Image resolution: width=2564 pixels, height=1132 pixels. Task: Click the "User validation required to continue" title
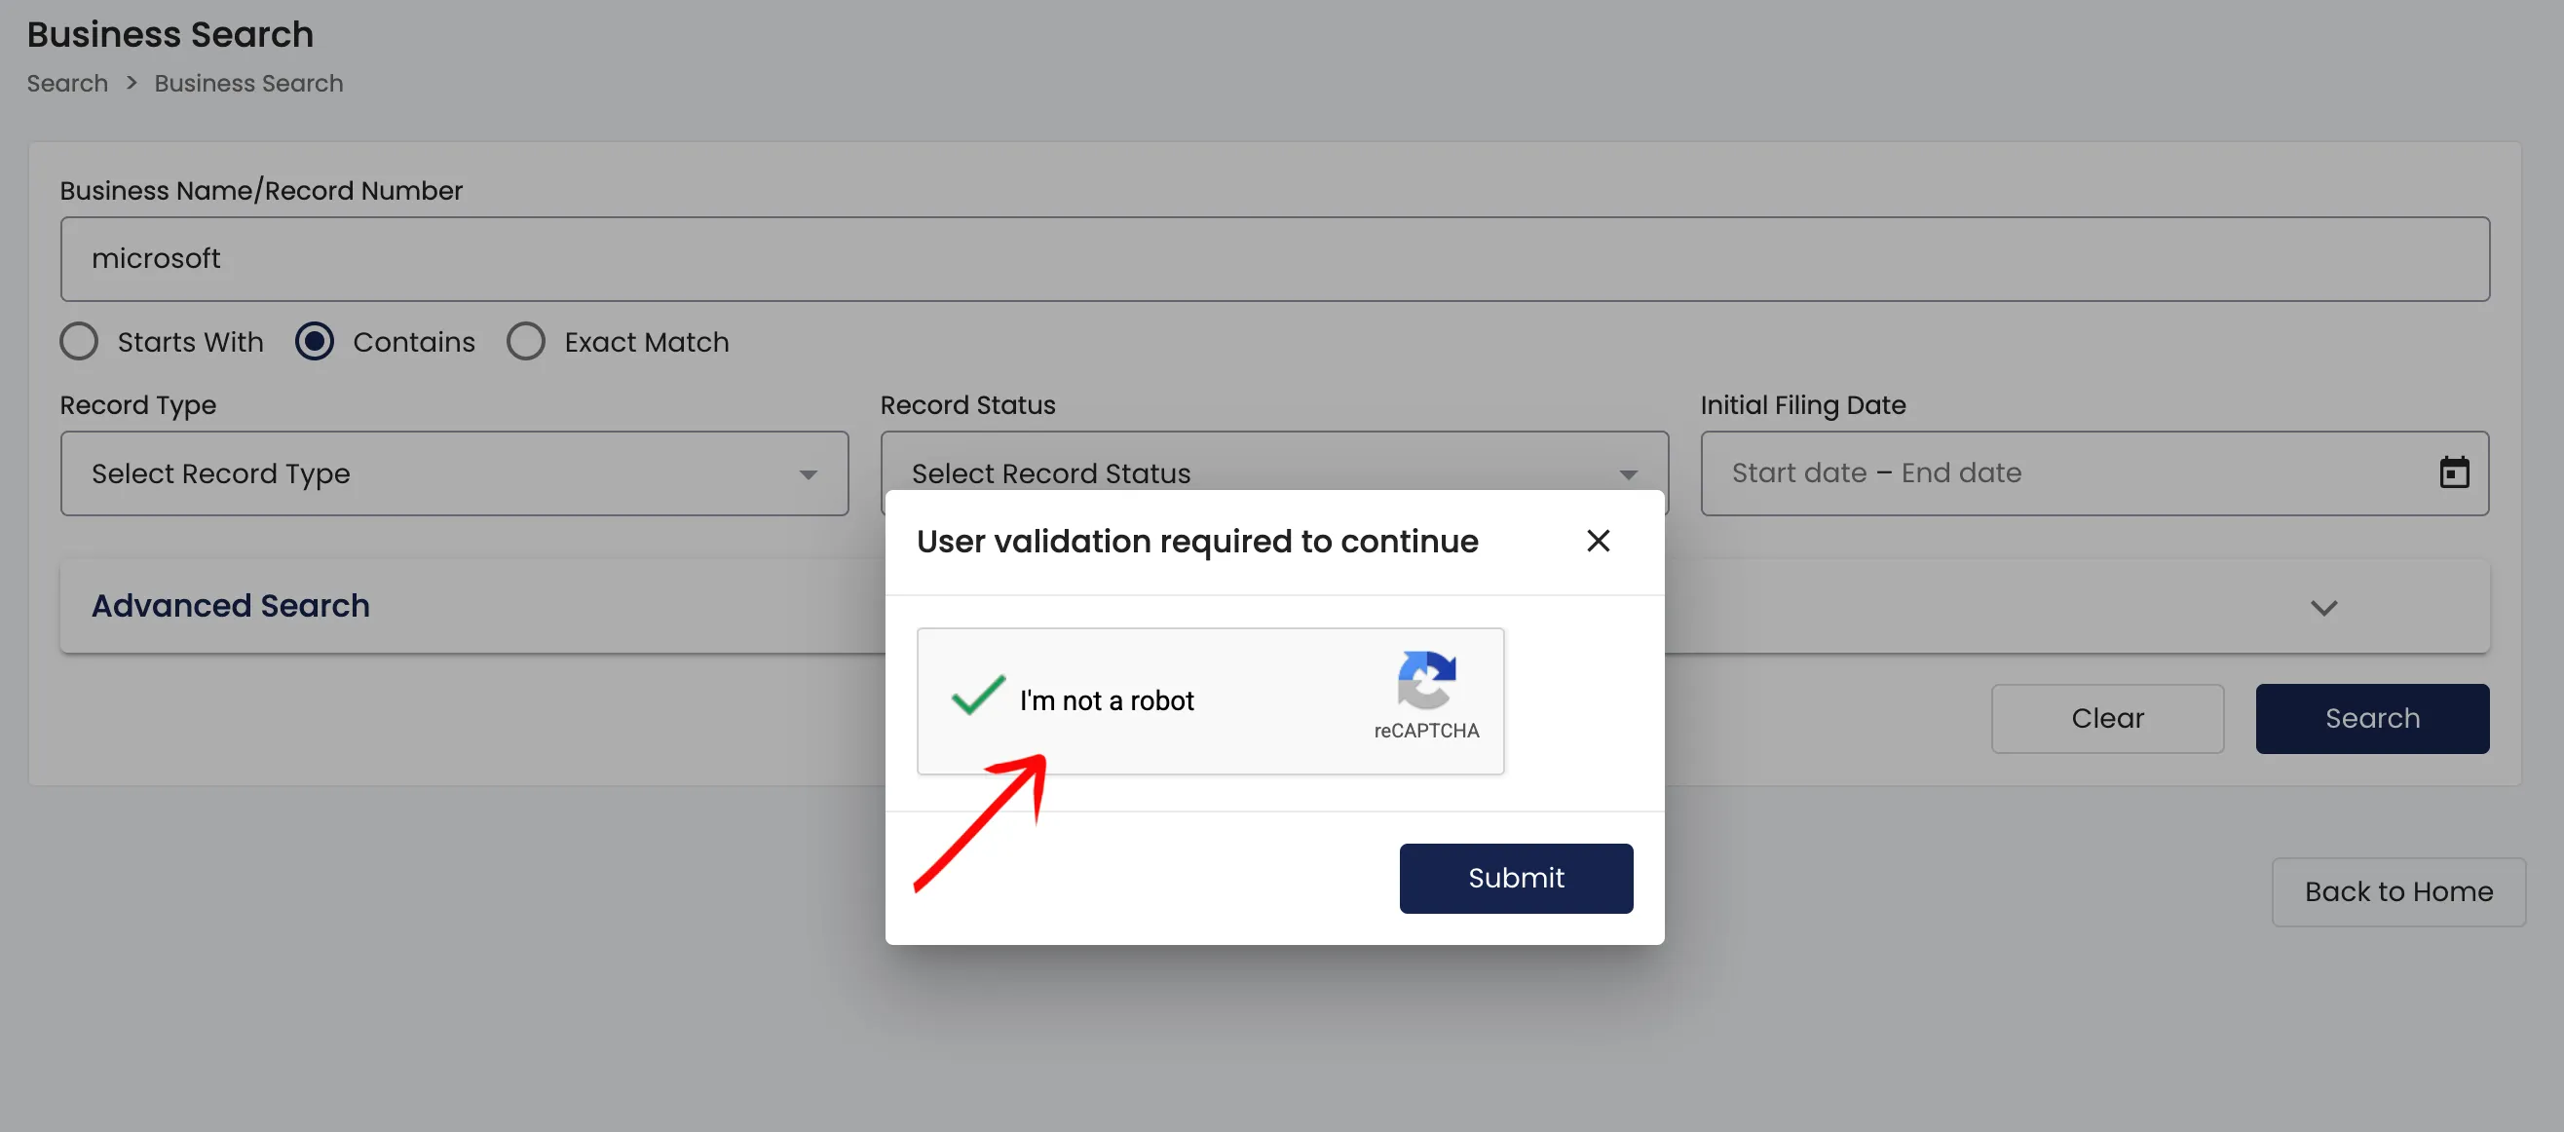tap(1197, 542)
